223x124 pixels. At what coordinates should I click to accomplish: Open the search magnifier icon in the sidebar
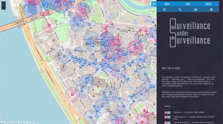[164, 9]
